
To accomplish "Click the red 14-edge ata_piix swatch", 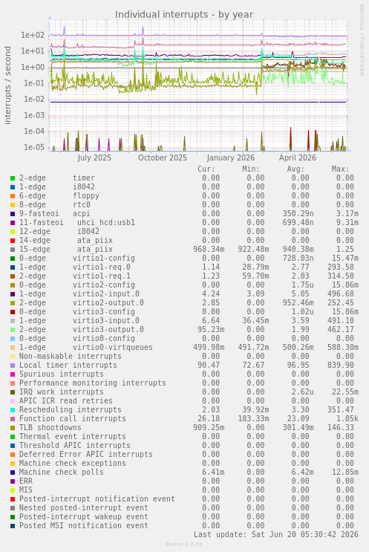I will [x=13, y=241].
